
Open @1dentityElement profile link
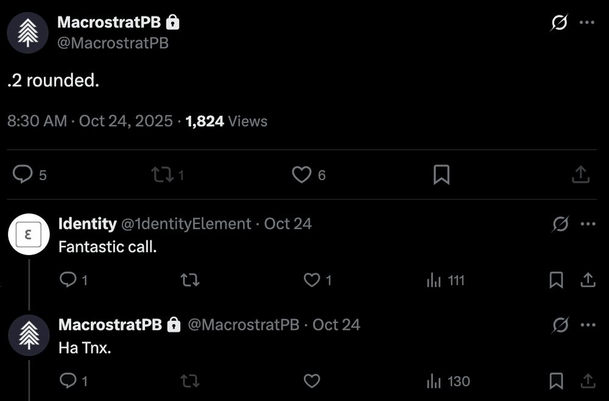pyautogui.click(x=186, y=224)
